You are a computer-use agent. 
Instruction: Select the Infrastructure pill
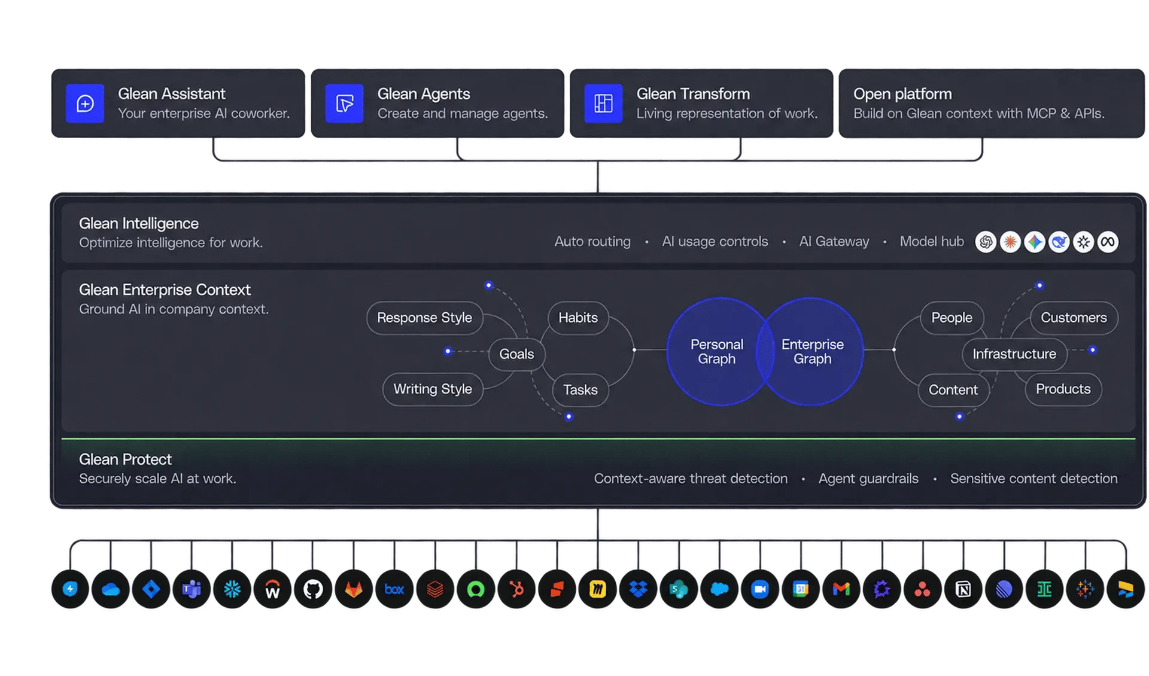pyautogui.click(x=1014, y=354)
